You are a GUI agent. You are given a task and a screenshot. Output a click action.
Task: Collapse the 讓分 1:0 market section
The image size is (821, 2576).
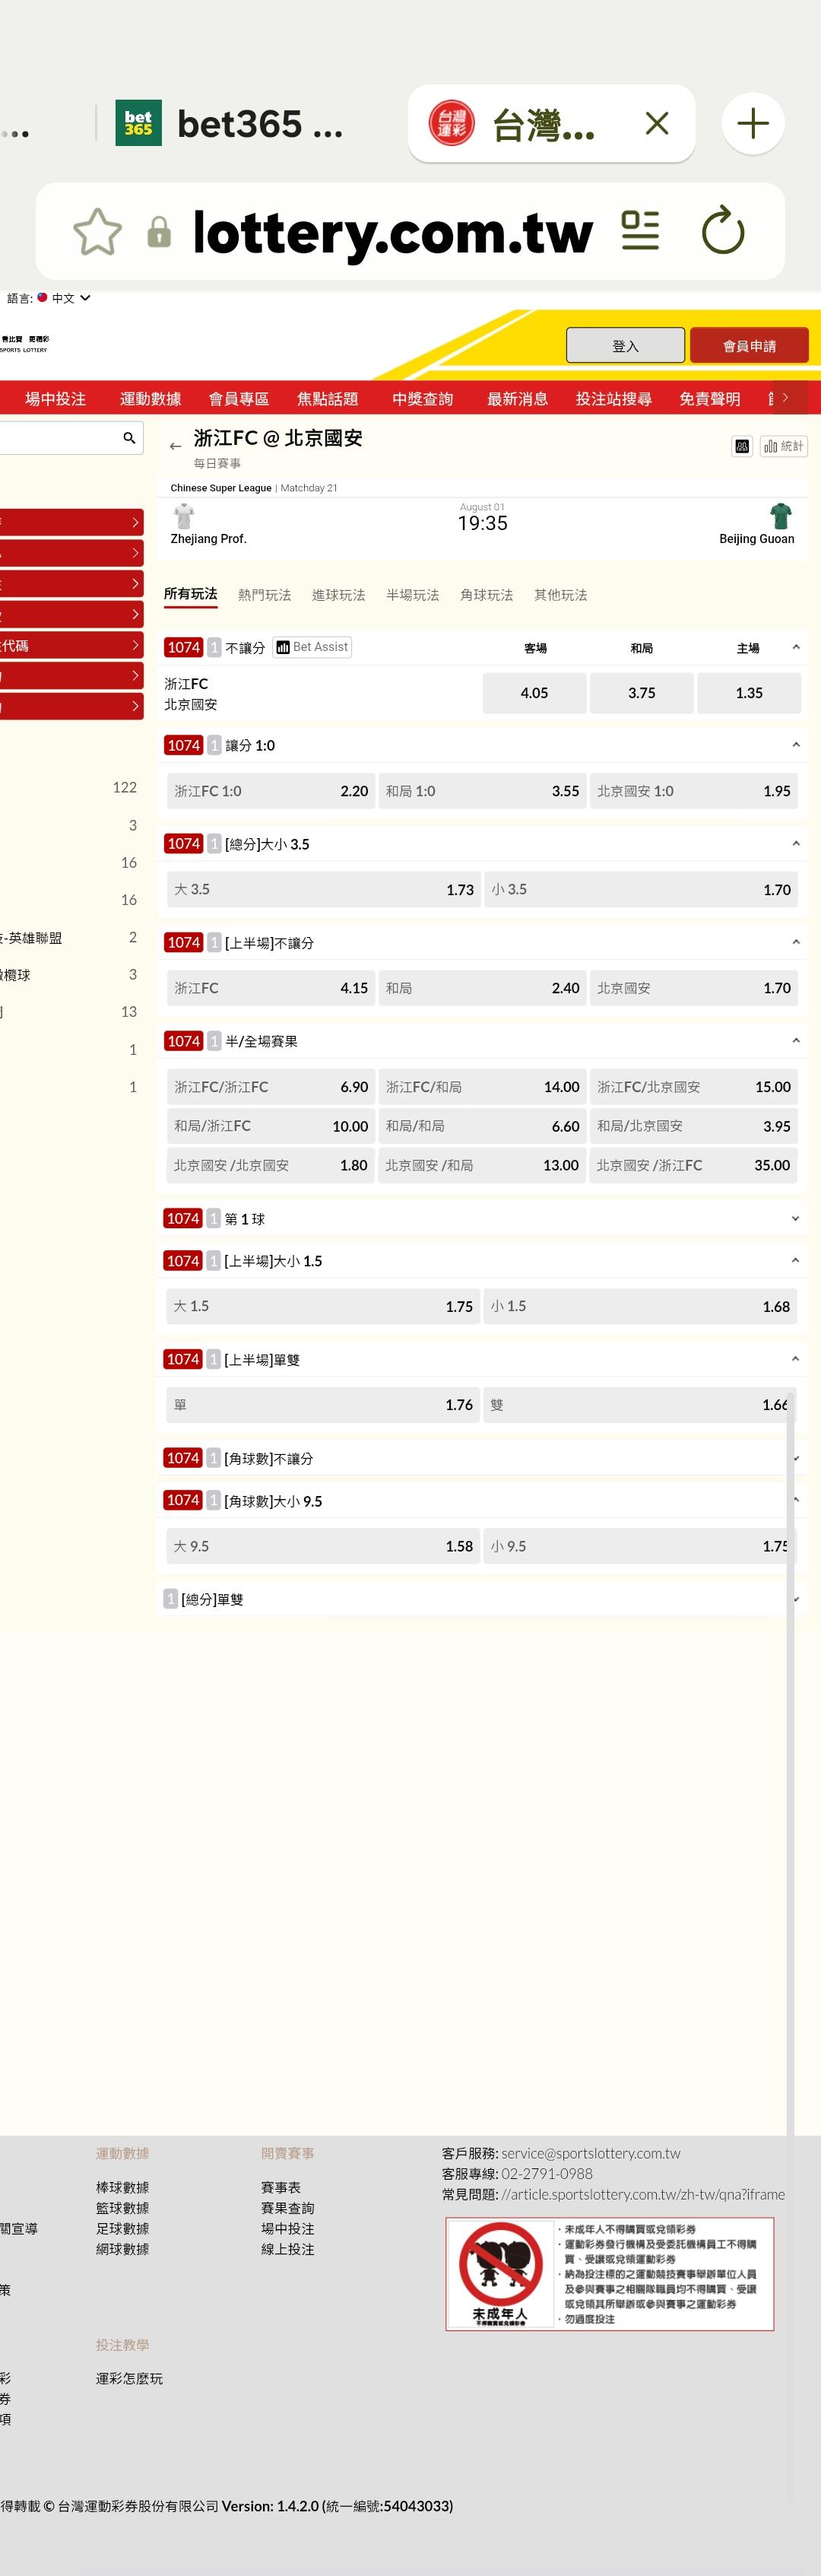pyautogui.click(x=796, y=745)
